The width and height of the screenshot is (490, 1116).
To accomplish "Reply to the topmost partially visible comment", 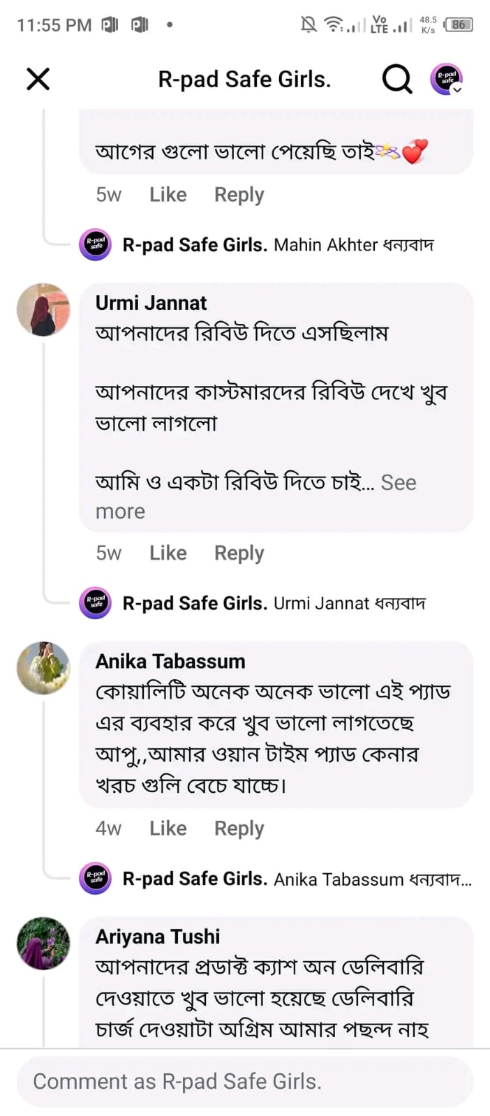I will (x=239, y=195).
